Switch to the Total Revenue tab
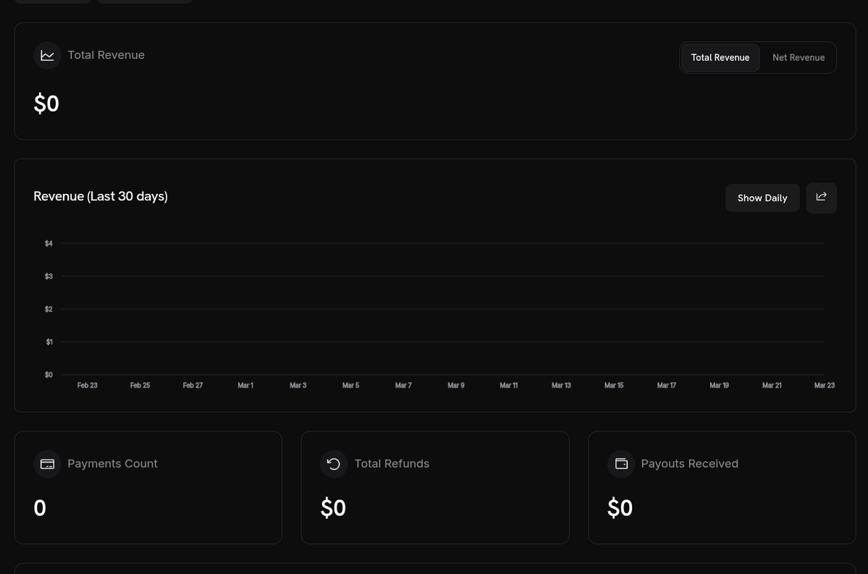 [720, 58]
